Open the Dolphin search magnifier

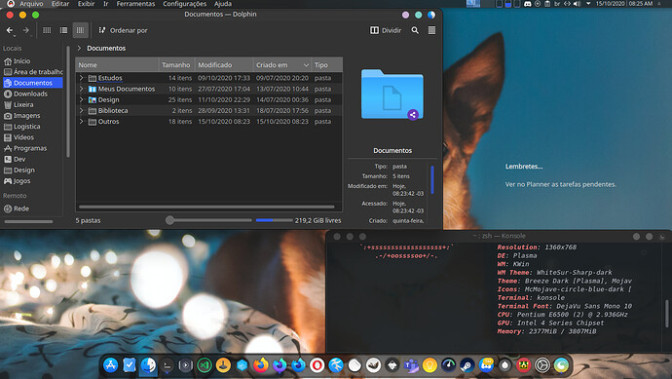pyautogui.click(x=415, y=30)
